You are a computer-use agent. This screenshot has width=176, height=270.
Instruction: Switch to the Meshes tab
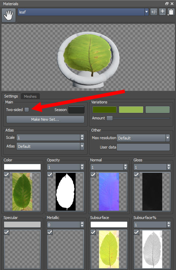[x=30, y=96]
